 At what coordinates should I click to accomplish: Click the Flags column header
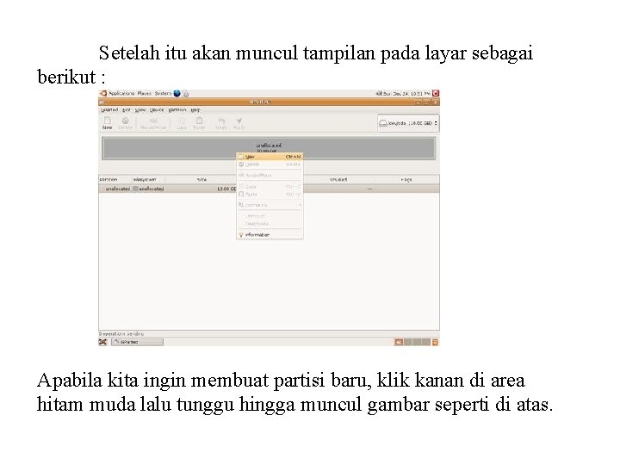click(x=406, y=179)
